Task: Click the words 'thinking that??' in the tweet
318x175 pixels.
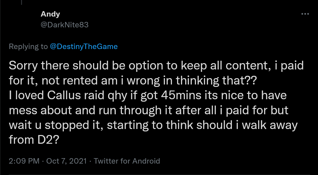Action: (x=217, y=81)
